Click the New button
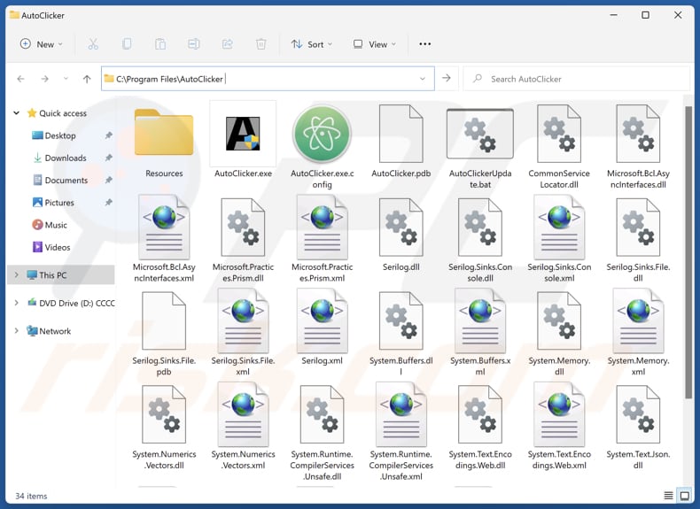Screen dimensions: 700x509 tap(39, 44)
